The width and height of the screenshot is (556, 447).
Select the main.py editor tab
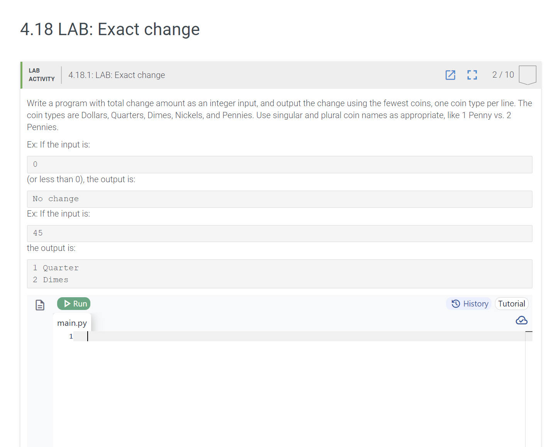click(x=72, y=323)
